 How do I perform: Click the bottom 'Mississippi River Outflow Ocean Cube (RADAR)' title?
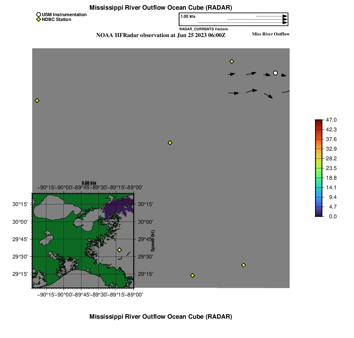pos(161,316)
